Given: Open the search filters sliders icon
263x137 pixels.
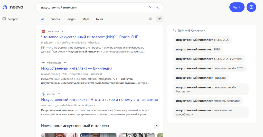Looking at the screenshot, I should 150,19.
